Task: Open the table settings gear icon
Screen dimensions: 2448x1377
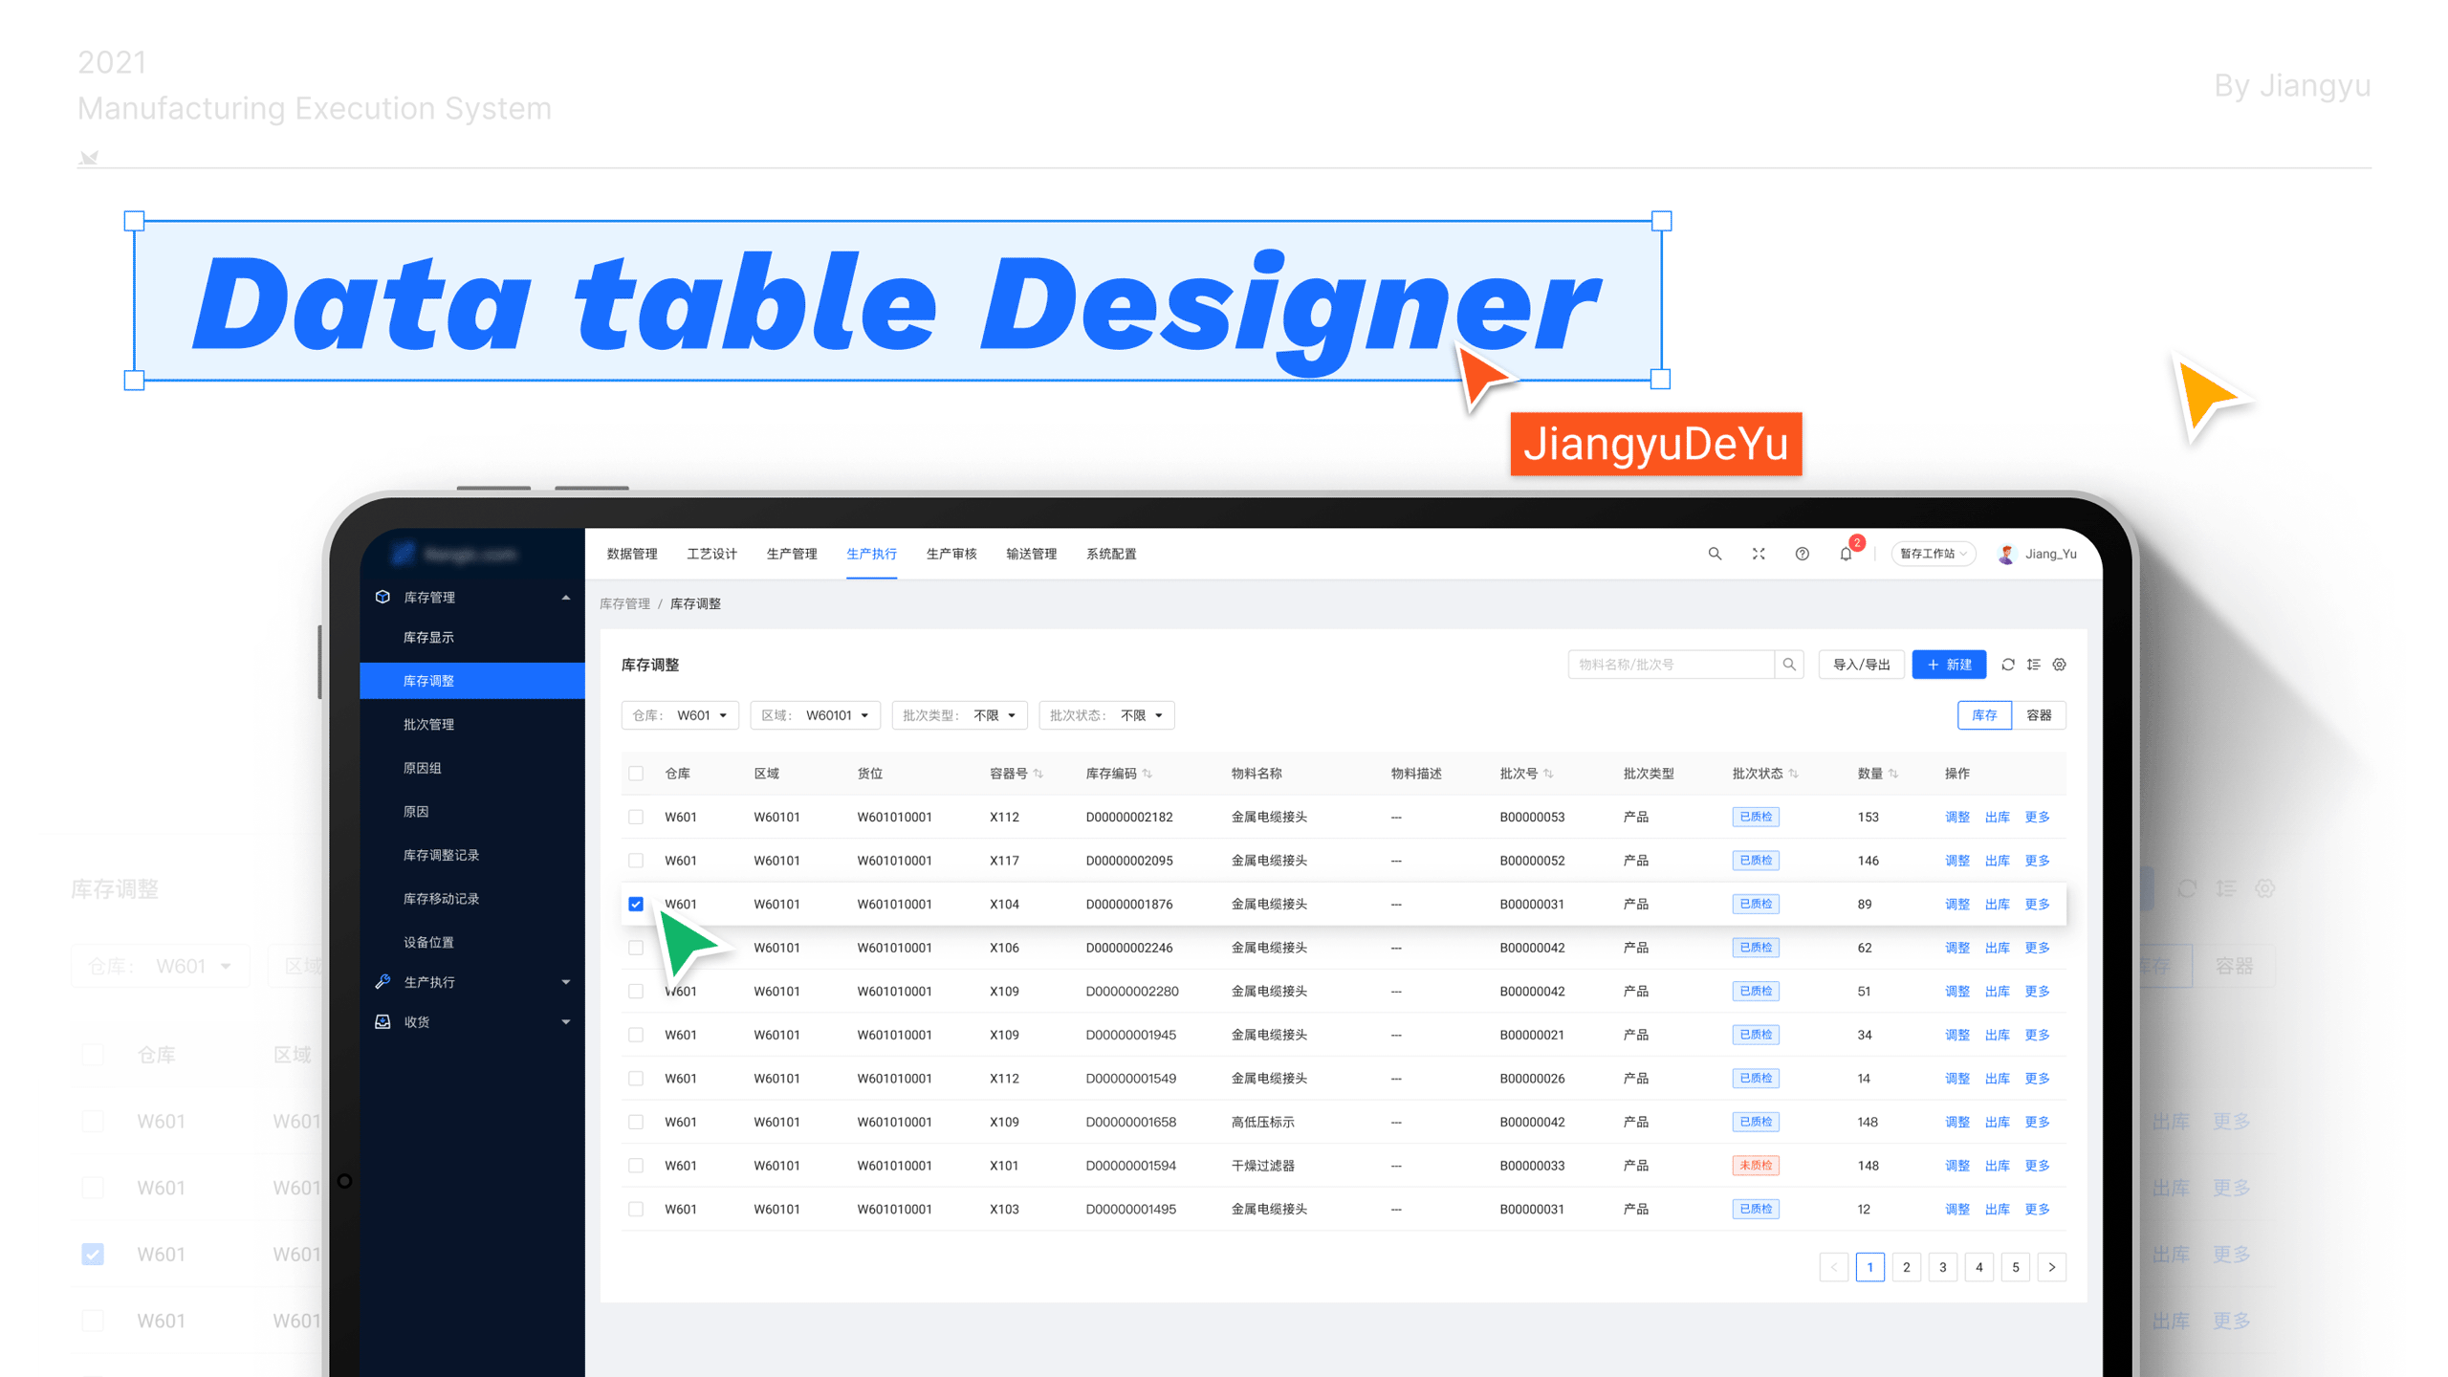Action: (x=2059, y=665)
